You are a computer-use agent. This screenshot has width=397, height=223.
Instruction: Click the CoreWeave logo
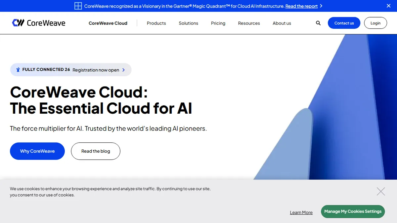click(39, 23)
